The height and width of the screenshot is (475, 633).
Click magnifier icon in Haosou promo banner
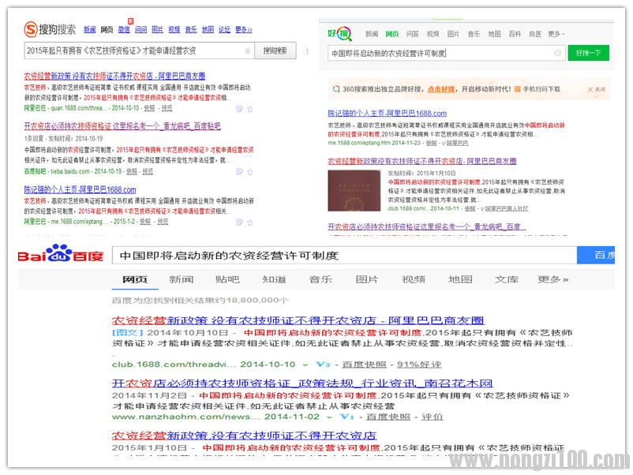(x=336, y=89)
